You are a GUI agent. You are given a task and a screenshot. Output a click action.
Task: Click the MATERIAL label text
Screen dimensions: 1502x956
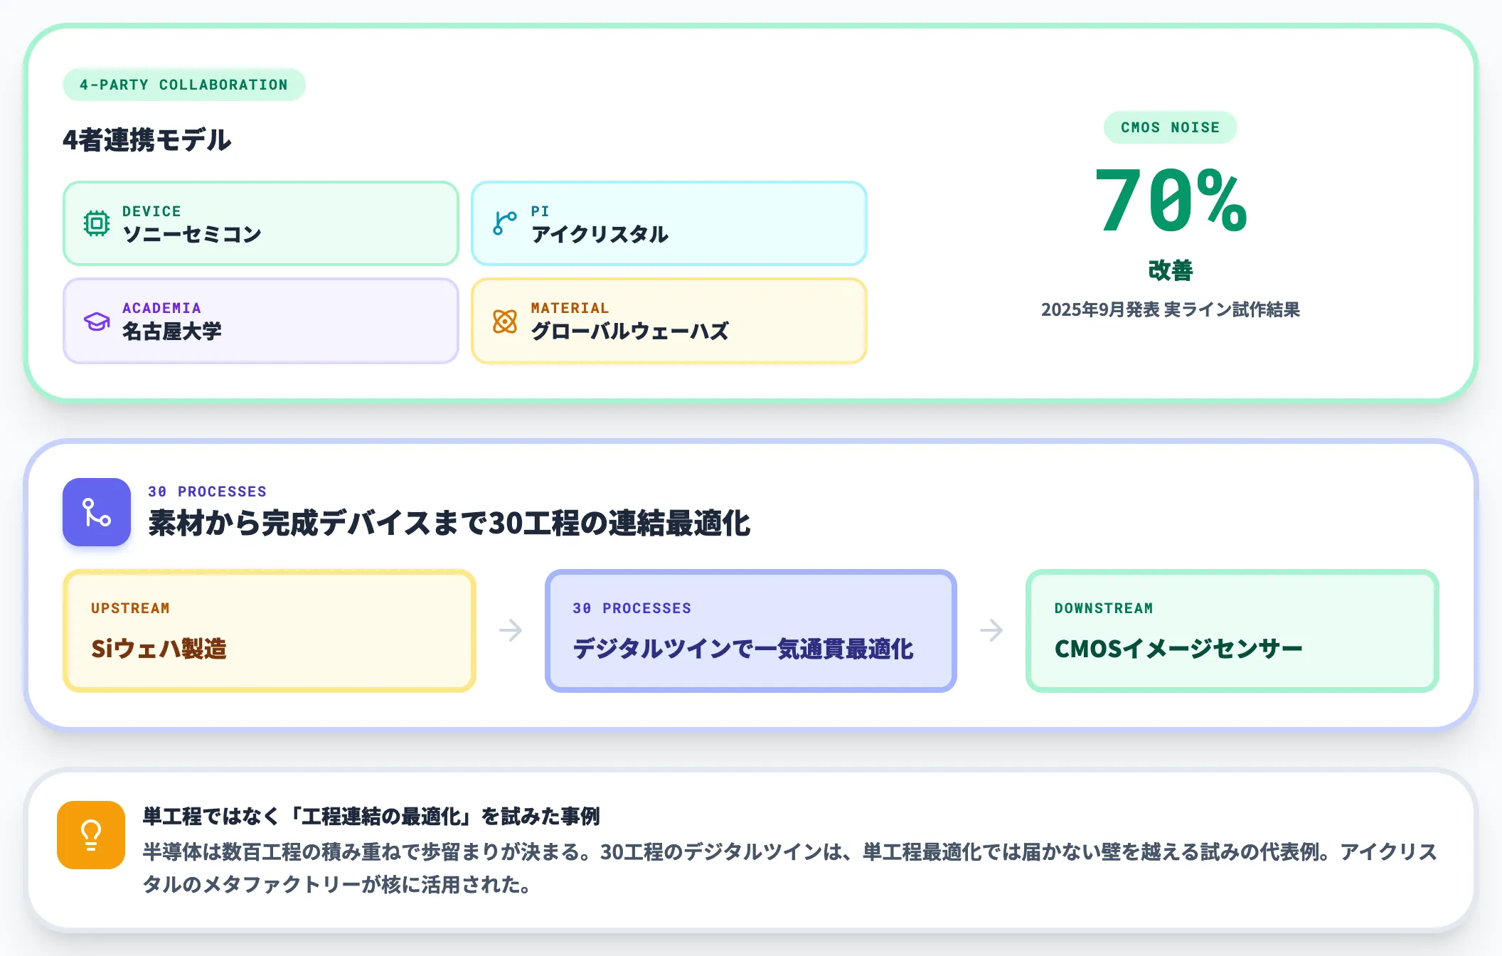pyautogui.click(x=570, y=308)
